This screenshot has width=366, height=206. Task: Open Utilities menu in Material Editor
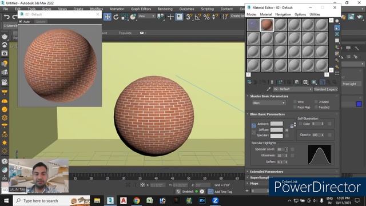[315, 14]
